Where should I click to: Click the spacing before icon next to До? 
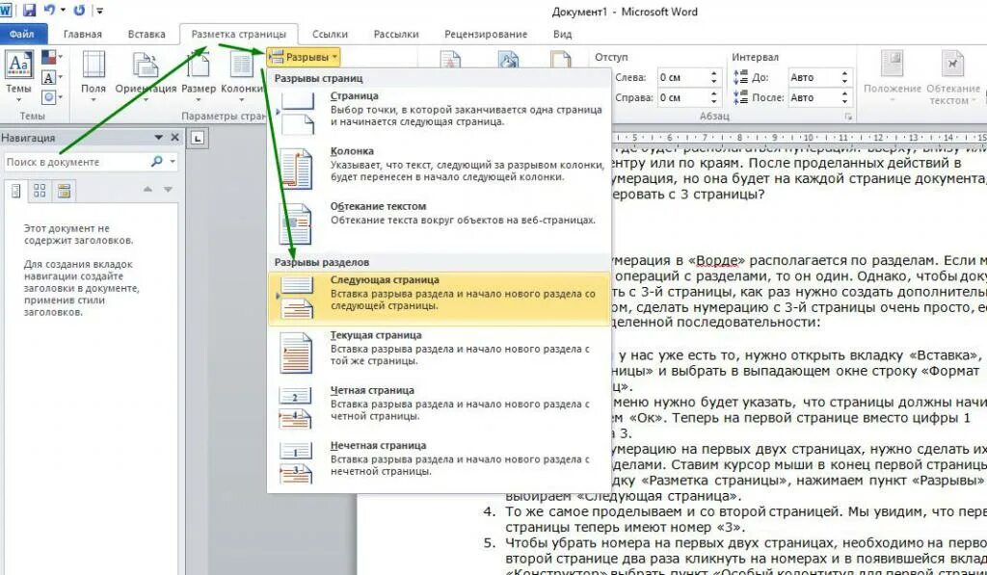pyautogui.click(x=741, y=77)
